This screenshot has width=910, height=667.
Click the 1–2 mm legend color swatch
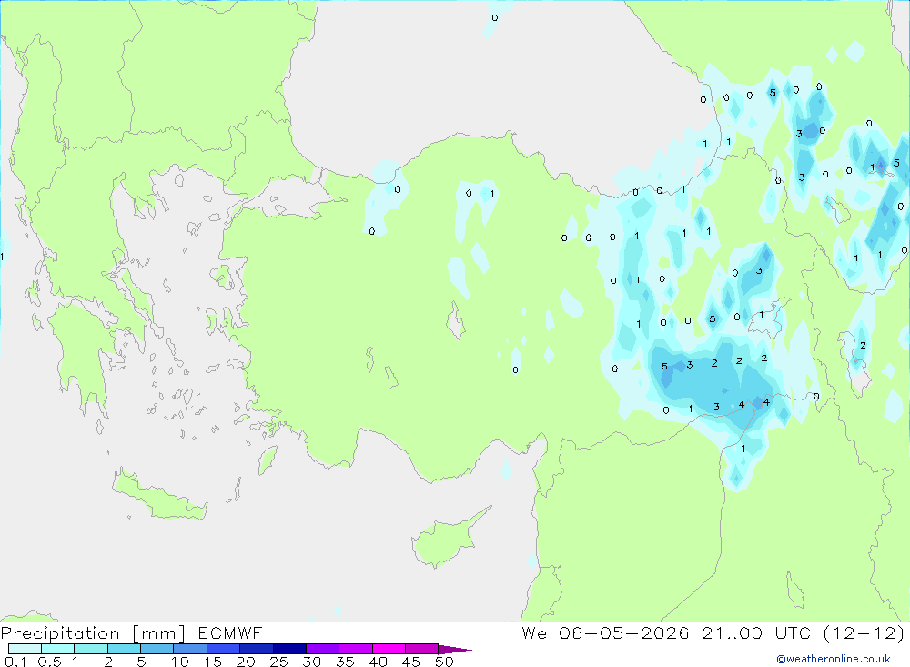pyautogui.click(x=91, y=649)
